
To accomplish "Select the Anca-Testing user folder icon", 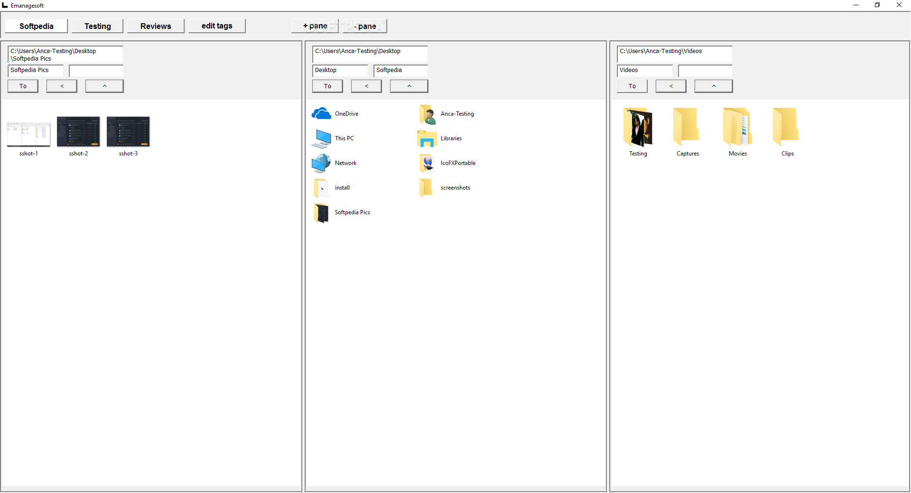I will coord(427,114).
